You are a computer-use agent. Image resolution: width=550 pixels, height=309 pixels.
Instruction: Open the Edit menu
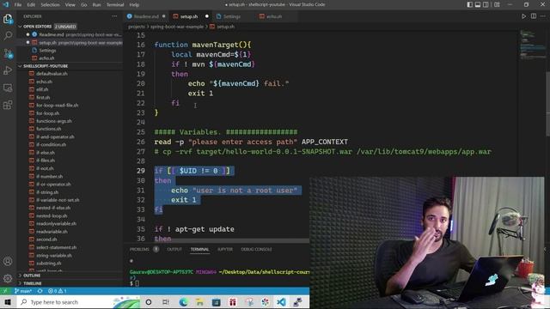pos(31,4)
